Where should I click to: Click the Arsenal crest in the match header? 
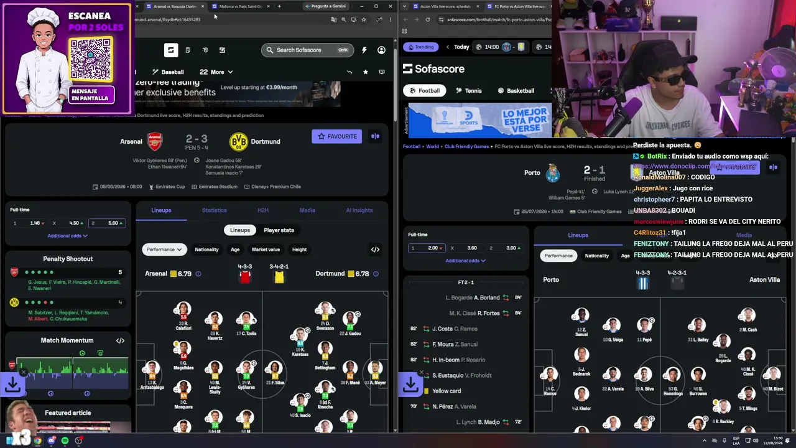(x=155, y=142)
